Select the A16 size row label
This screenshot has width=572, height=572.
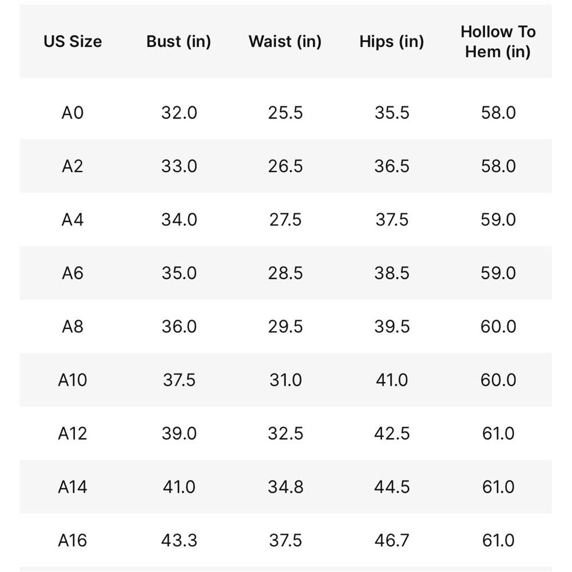tap(73, 541)
